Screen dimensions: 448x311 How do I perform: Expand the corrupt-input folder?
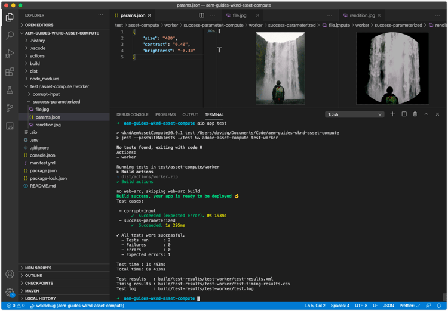(x=45, y=94)
